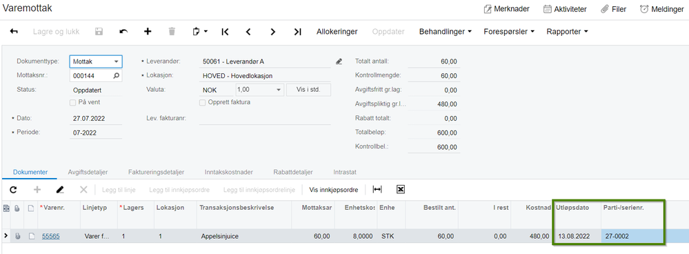
Task: Click the back arrow icon in toolbar
Action: pyautogui.click(x=14, y=32)
